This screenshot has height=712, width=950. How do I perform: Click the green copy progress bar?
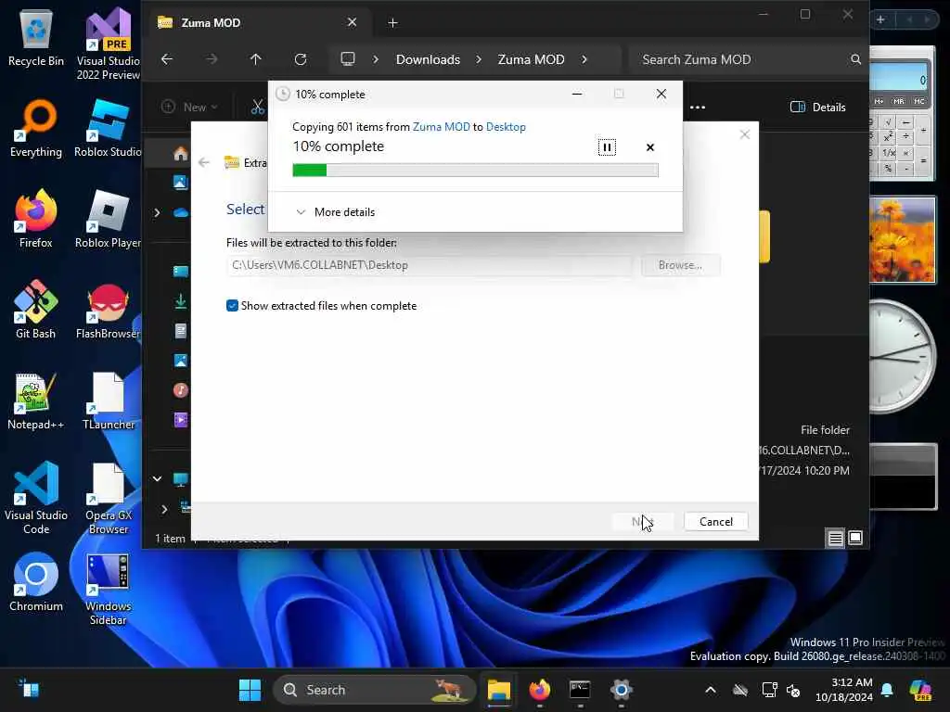click(x=475, y=171)
